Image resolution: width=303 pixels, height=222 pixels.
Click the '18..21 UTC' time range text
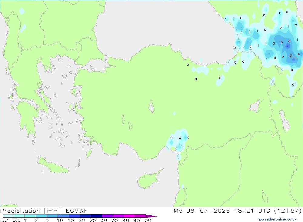252,210
